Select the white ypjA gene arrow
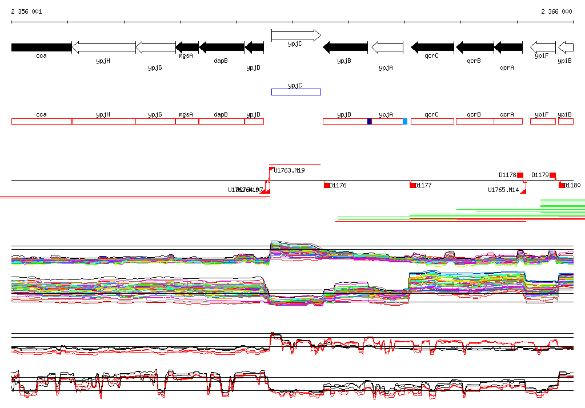 [387, 47]
